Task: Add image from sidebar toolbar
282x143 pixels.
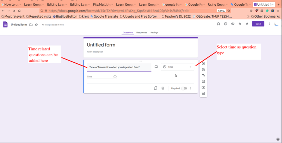Action: pos(203,81)
